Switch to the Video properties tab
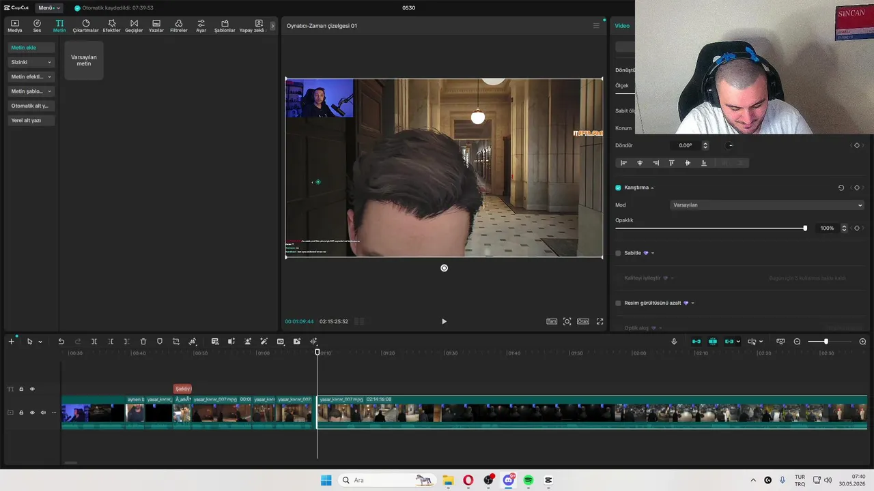 [622, 26]
